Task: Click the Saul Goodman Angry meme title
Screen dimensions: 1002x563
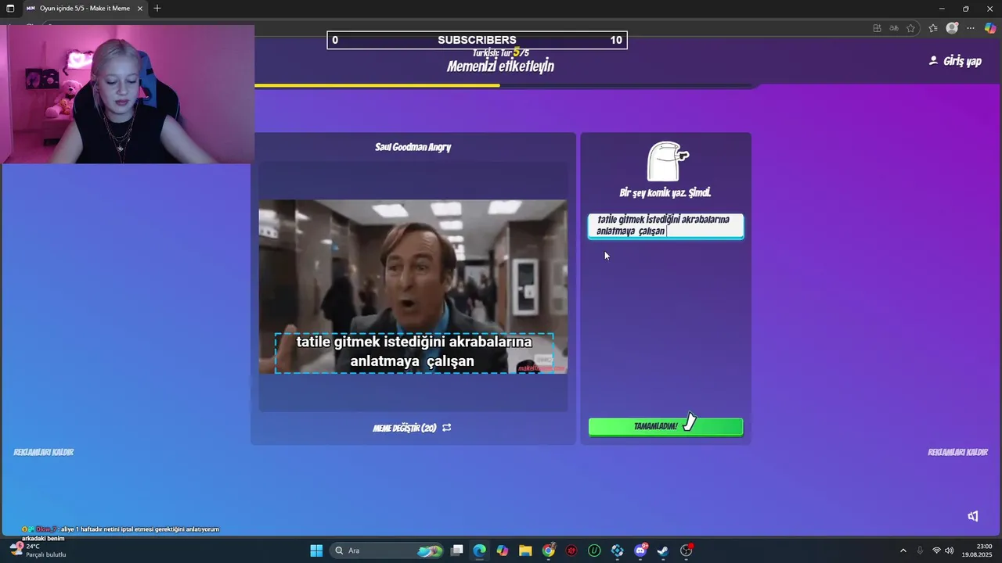Action: (413, 147)
